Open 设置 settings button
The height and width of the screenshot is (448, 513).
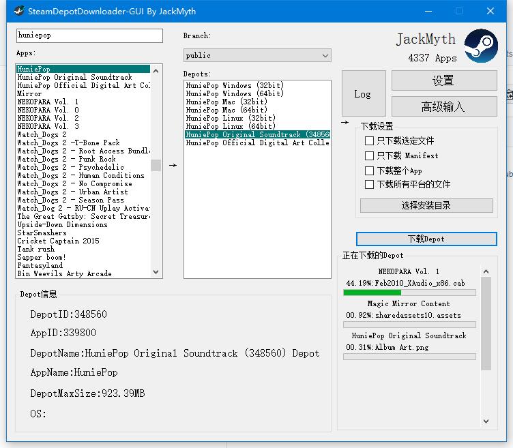tap(444, 80)
